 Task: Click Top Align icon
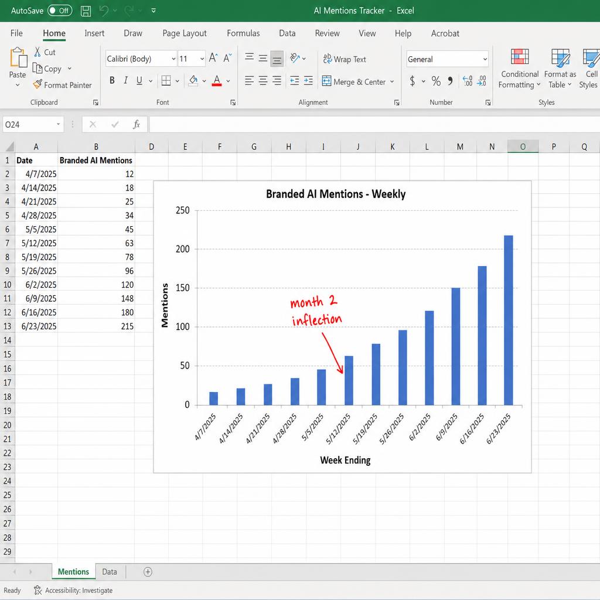click(249, 58)
